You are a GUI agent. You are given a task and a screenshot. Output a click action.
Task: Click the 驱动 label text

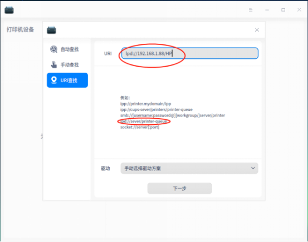pos(105,168)
